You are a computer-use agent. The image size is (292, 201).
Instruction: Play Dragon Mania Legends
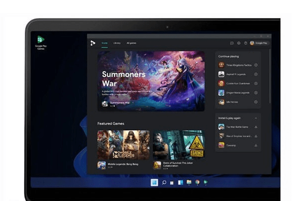(x=256, y=93)
